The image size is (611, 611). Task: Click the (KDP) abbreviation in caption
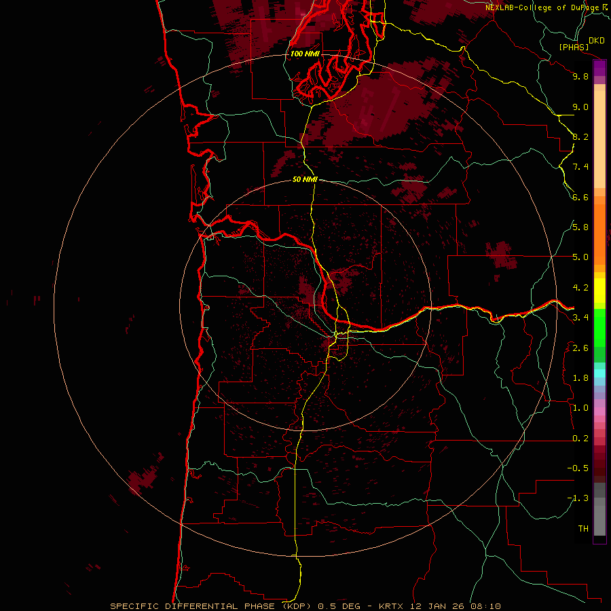(x=298, y=606)
